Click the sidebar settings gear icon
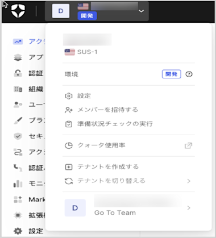This screenshot has width=216, height=238. click(x=18, y=231)
